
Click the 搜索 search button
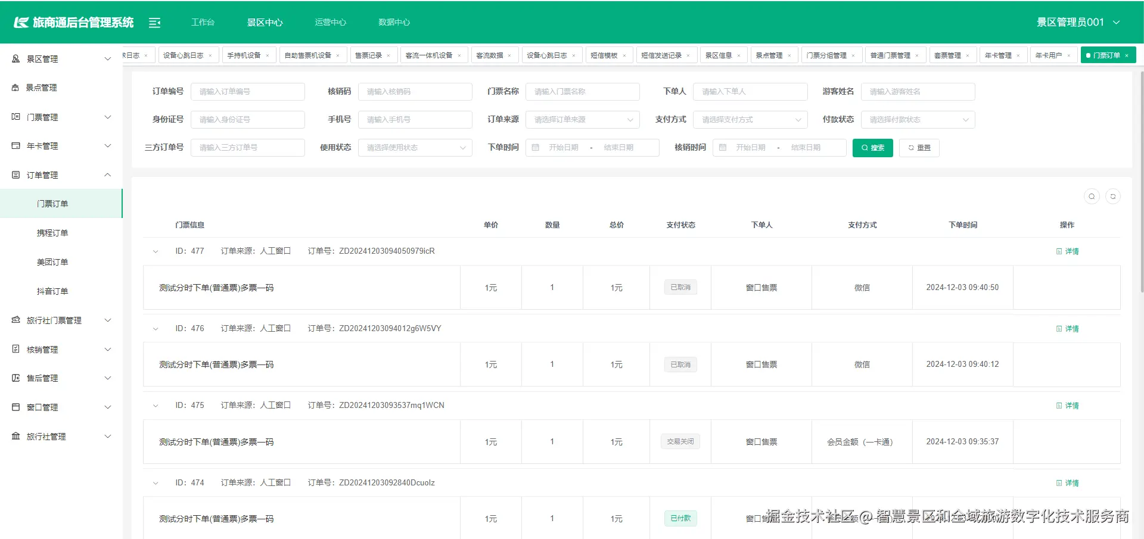[x=872, y=148]
